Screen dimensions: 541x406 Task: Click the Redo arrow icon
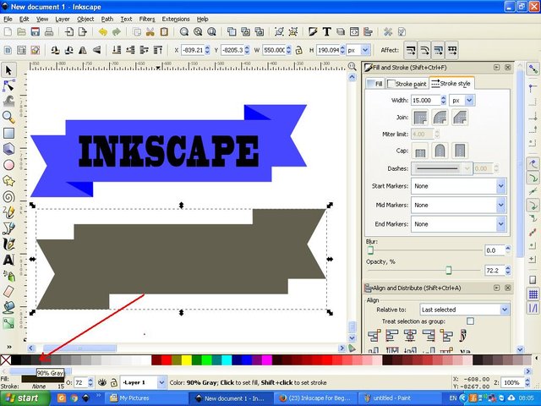click(x=117, y=32)
